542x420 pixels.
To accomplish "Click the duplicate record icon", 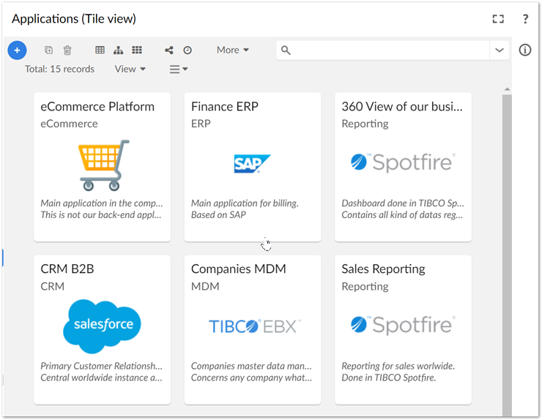I will tap(48, 50).
